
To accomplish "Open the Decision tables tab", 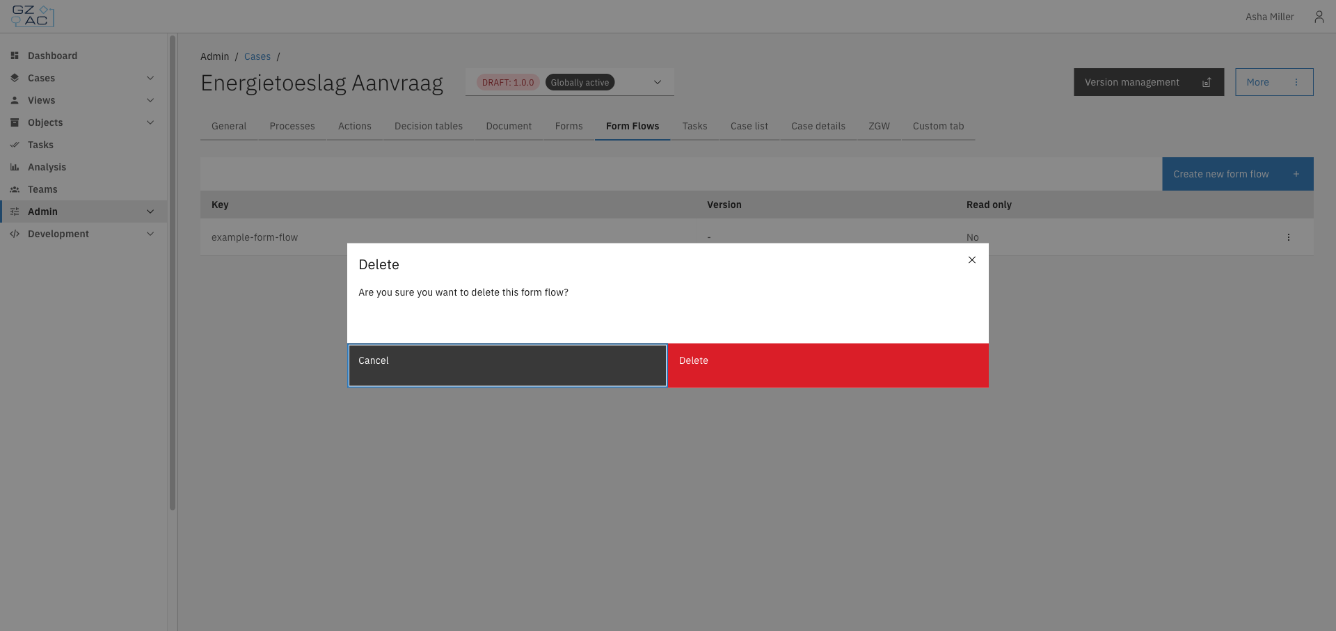I will pyautogui.click(x=429, y=126).
